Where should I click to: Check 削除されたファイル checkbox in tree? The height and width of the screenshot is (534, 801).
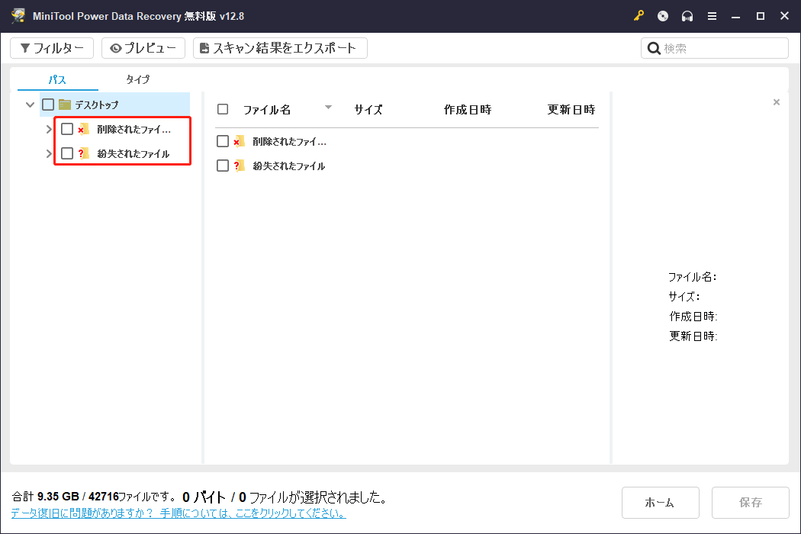click(x=67, y=129)
